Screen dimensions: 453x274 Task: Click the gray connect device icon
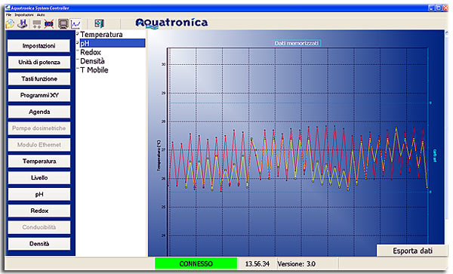coord(37,24)
